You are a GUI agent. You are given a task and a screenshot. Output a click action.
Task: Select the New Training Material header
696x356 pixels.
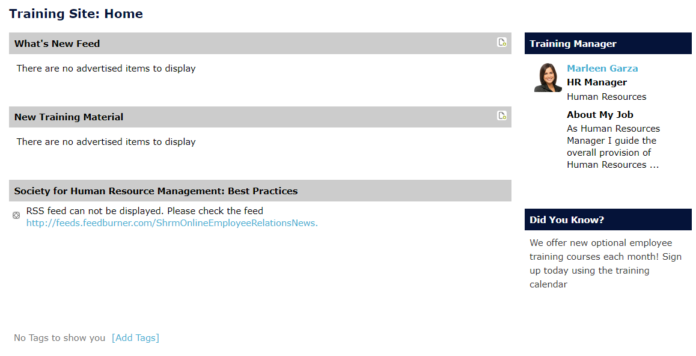pos(260,117)
